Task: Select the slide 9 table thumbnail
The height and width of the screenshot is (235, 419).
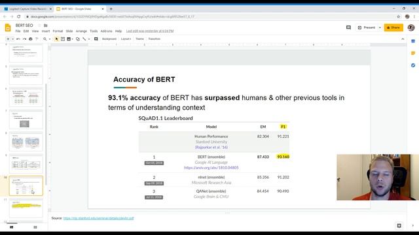Action: (x=26, y=164)
